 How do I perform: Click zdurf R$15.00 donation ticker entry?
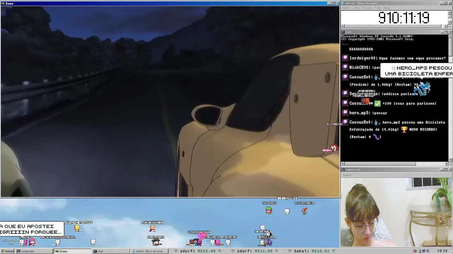click(x=198, y=251)
